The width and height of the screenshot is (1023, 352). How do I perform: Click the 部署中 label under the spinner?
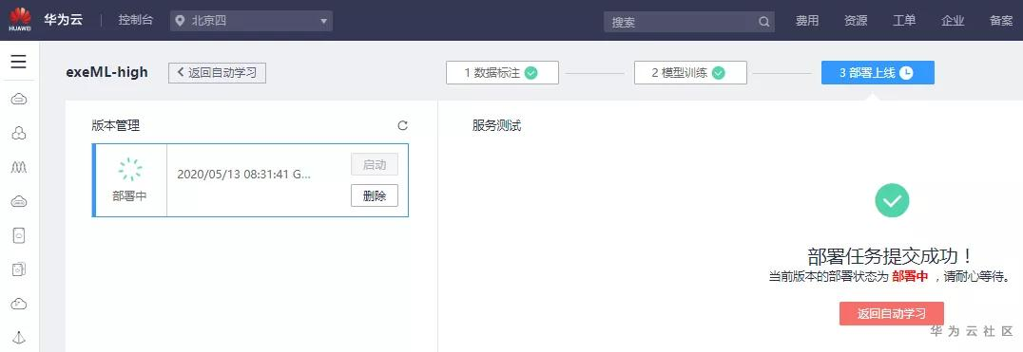point(129,195)
